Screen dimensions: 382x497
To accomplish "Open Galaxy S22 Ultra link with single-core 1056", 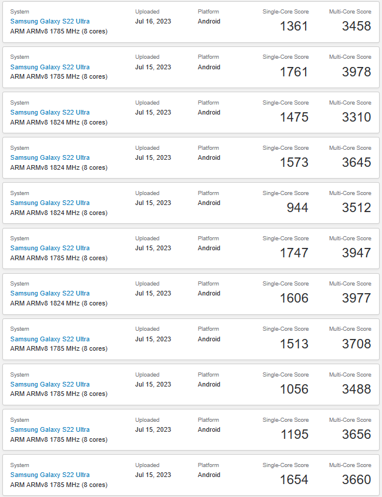I will click(x=50, y=384).
